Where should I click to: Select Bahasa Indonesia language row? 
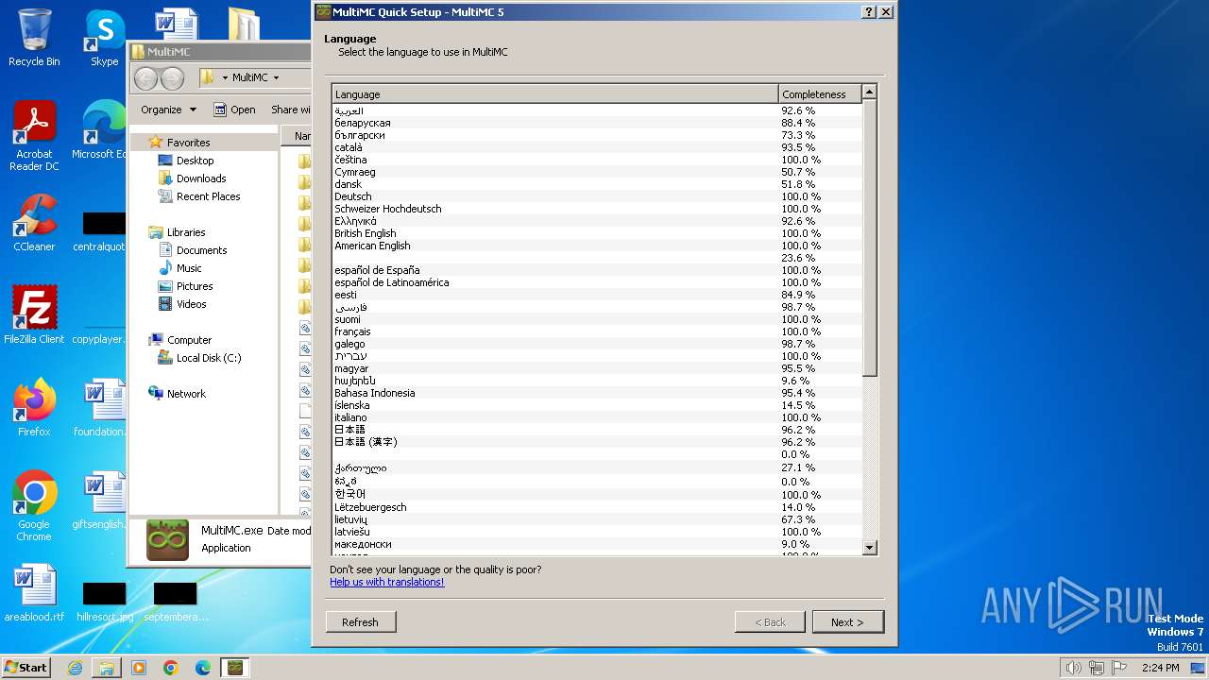click(x=597, y=393)
